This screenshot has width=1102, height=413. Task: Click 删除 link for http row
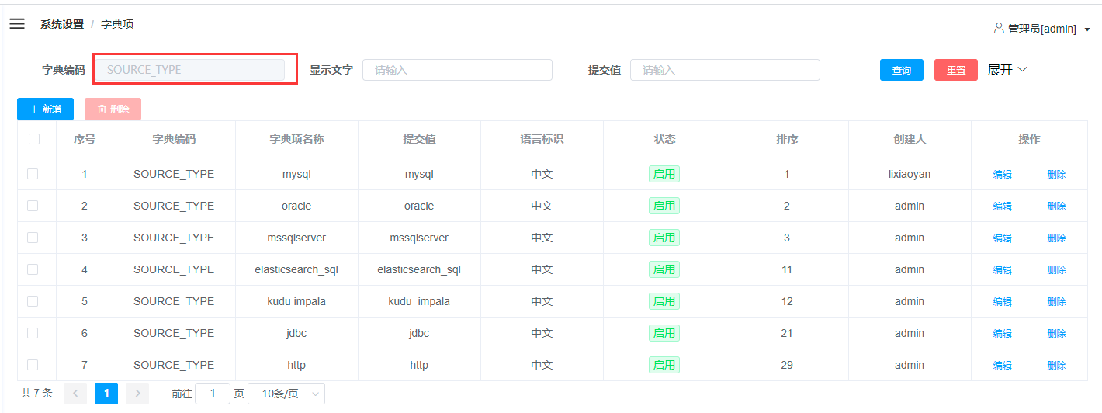1056,366
